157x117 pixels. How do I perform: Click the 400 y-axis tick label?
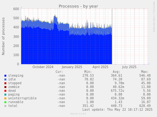point(16,27)
